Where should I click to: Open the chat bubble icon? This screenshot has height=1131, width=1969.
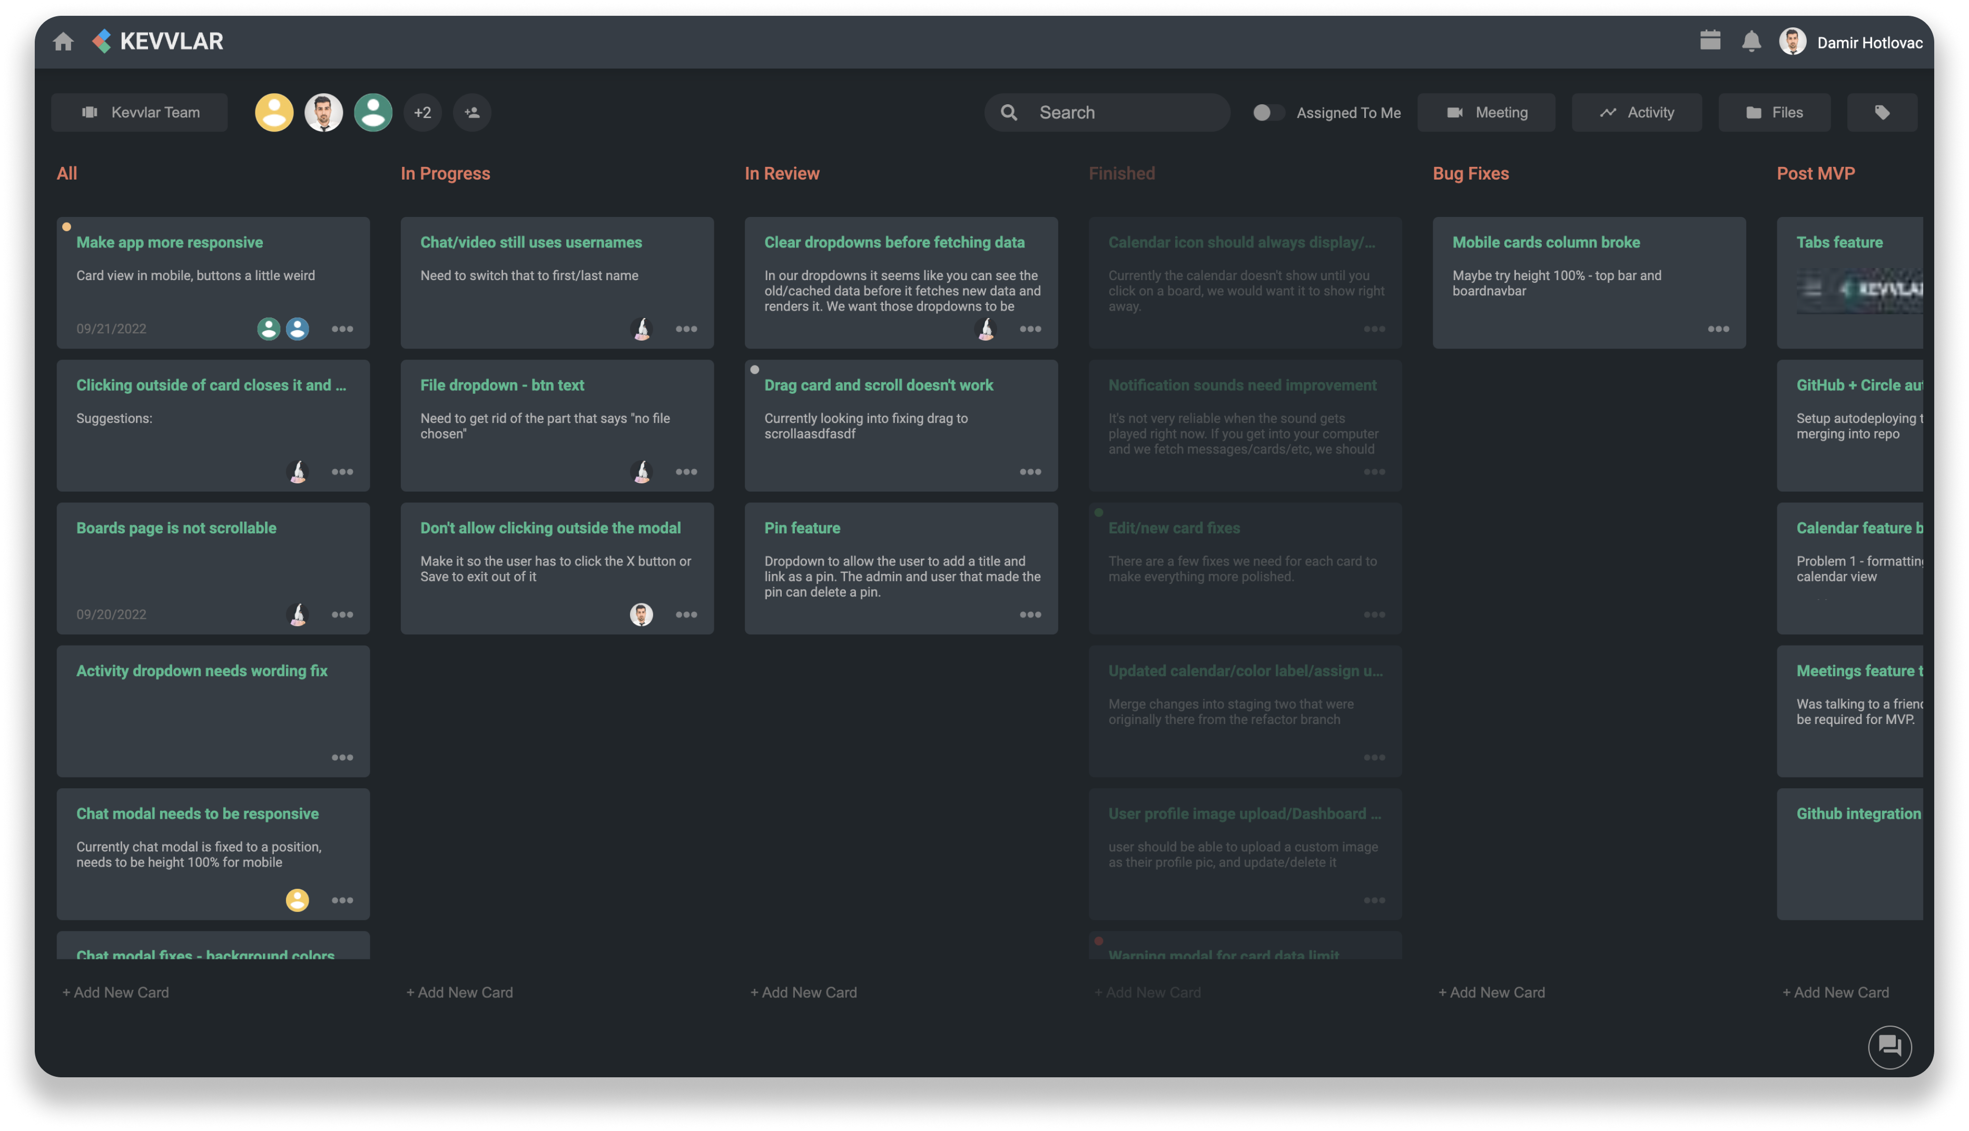[1890, 1046]
